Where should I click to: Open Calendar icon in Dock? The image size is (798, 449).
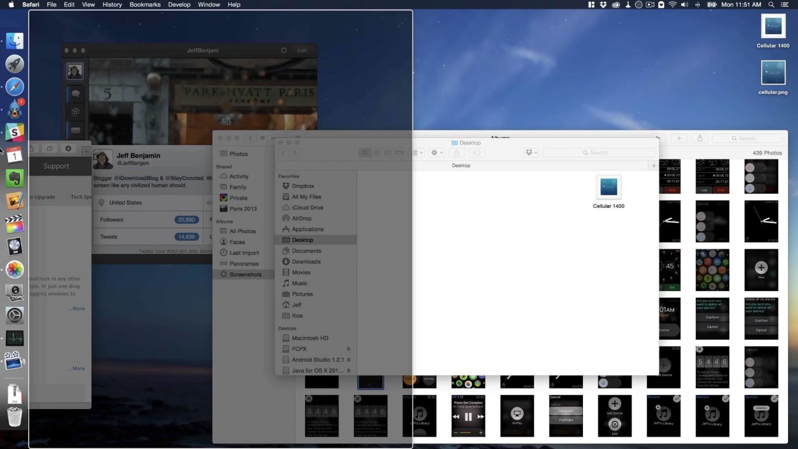tap(15, 155)
